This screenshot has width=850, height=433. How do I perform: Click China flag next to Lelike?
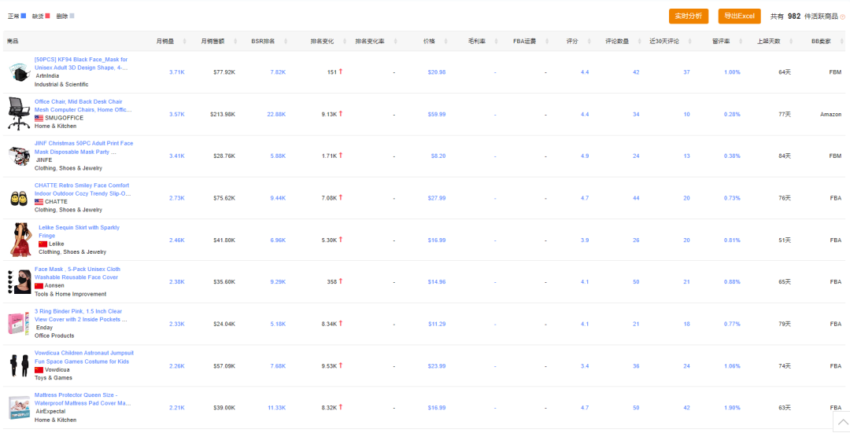pyautogui.click(x=42, y=244)
